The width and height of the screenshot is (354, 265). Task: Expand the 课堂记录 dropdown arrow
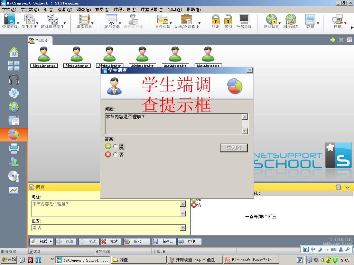point(92,23)
